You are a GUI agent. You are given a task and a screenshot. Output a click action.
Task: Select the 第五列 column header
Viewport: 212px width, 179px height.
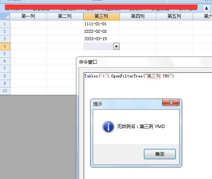coord(174,16)
